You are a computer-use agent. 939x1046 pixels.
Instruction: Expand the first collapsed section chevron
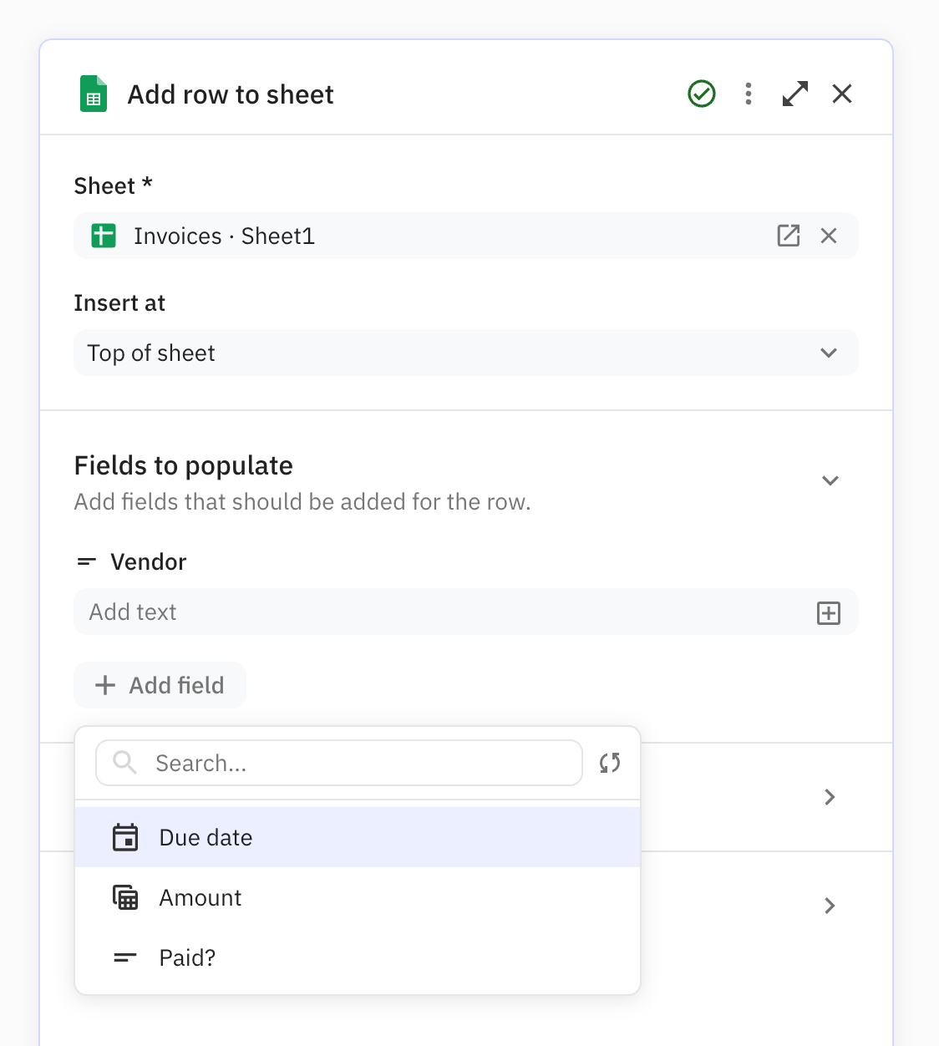(830, 797)
